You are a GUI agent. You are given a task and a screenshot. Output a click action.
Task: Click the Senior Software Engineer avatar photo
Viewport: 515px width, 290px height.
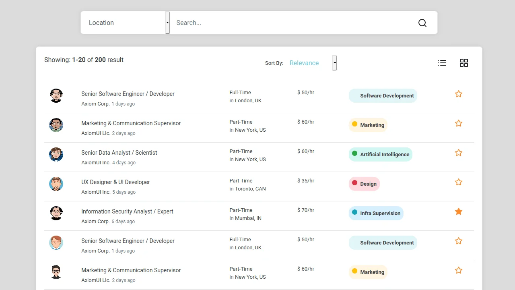(56, 95)
